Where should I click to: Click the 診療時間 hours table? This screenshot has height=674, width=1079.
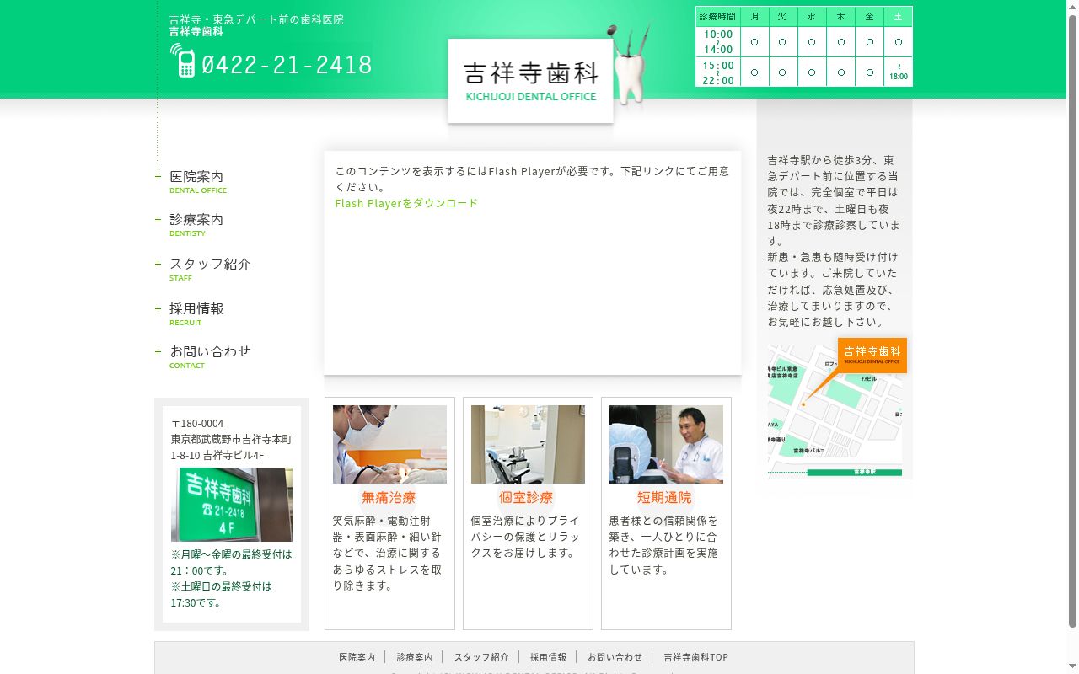click(804, 46)
